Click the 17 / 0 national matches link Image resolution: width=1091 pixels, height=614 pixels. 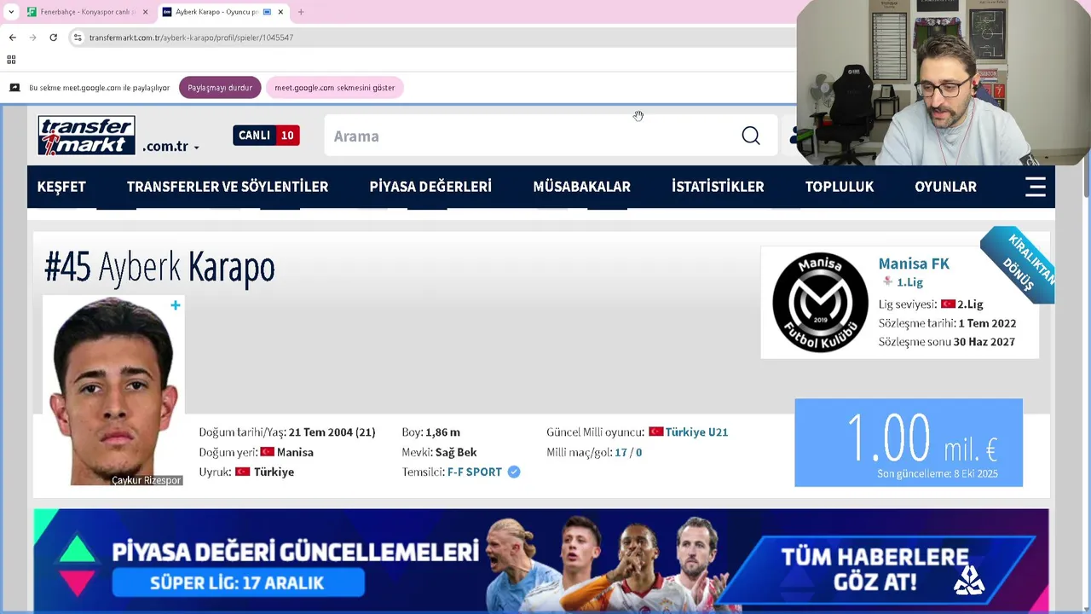[628, 452]
